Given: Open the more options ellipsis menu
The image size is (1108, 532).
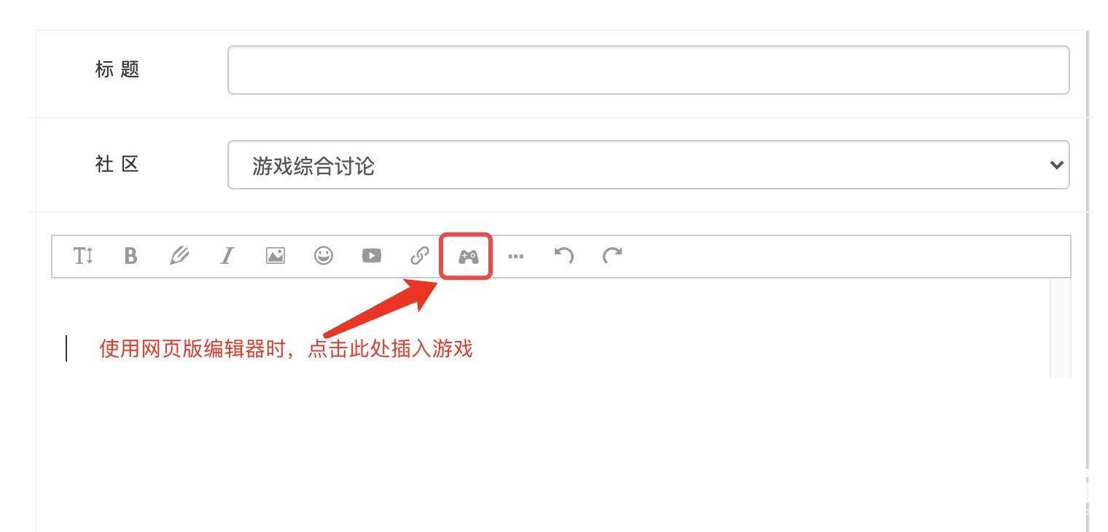Looking at the screenshot, I should 515,257.
